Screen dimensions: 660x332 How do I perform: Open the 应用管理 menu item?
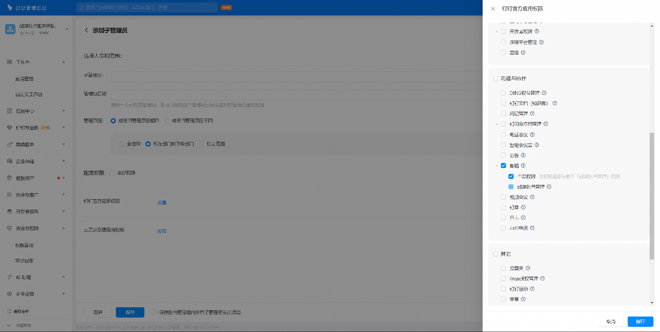(24, 79)
